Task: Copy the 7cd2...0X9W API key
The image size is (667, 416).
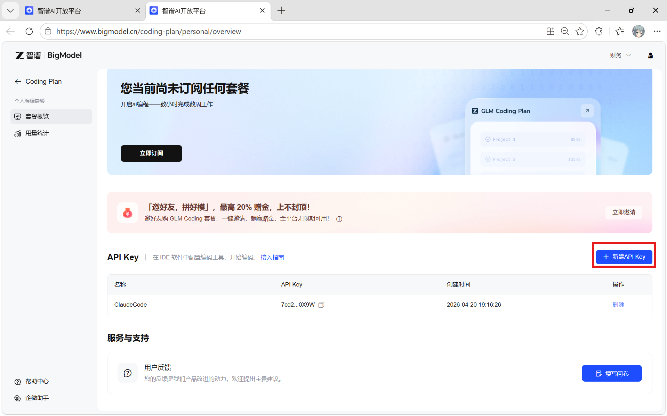Action: pos(321,305)
